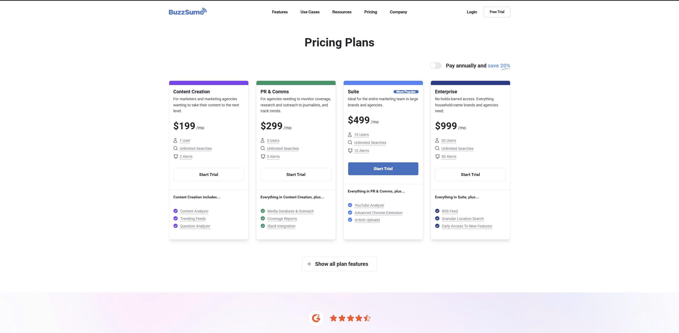The image size is (679, 333).
Task: Click Early Access To New Features link
Action: [x=467, y=226]
